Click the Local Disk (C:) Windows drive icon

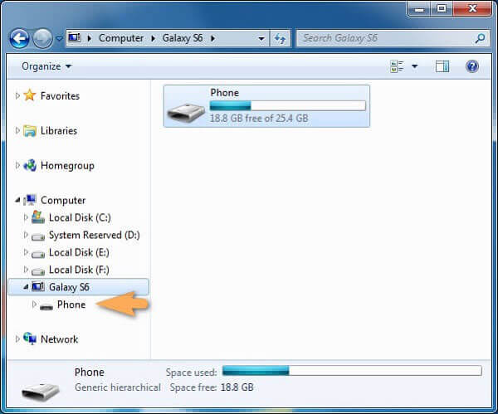38,217
